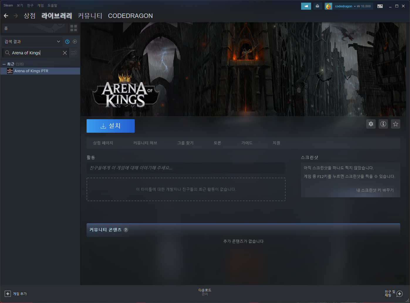
Task: Open 커뮤니티 허브 link
Action: (145, 143)
